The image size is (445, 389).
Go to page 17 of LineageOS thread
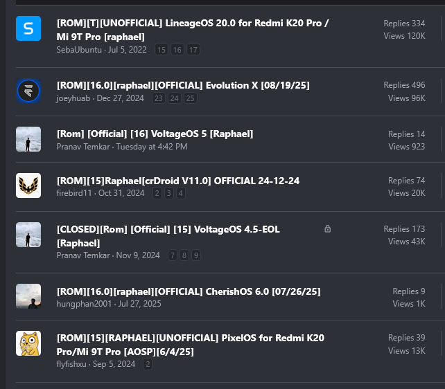point(193,50)
